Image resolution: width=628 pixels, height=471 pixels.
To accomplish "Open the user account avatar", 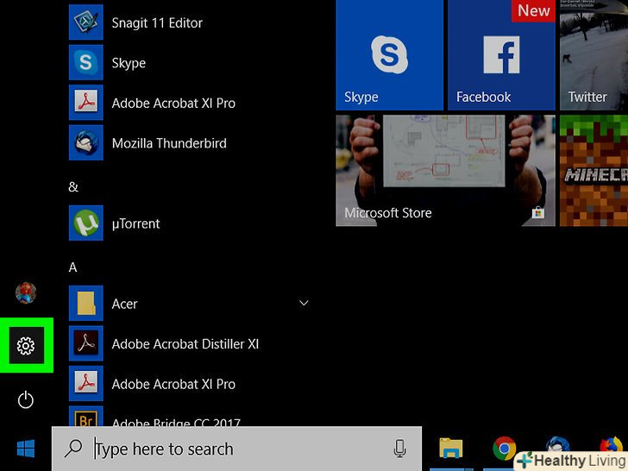I will tap(26, 293).
